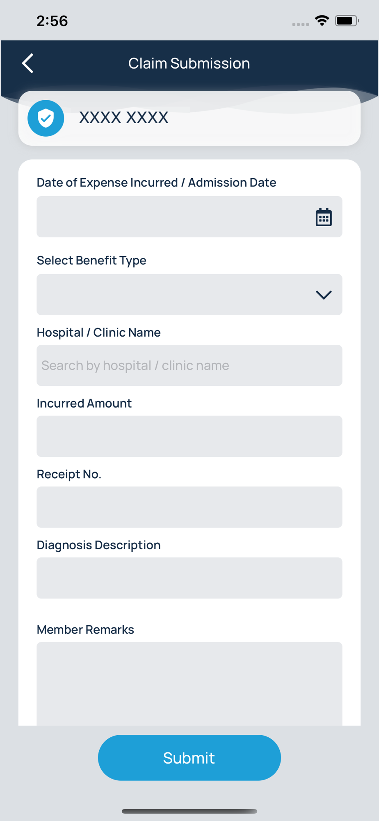This screenshot has height=821, width=379.
Task: Open the Benefit Type dropdown field
Action: click(189, 295)
